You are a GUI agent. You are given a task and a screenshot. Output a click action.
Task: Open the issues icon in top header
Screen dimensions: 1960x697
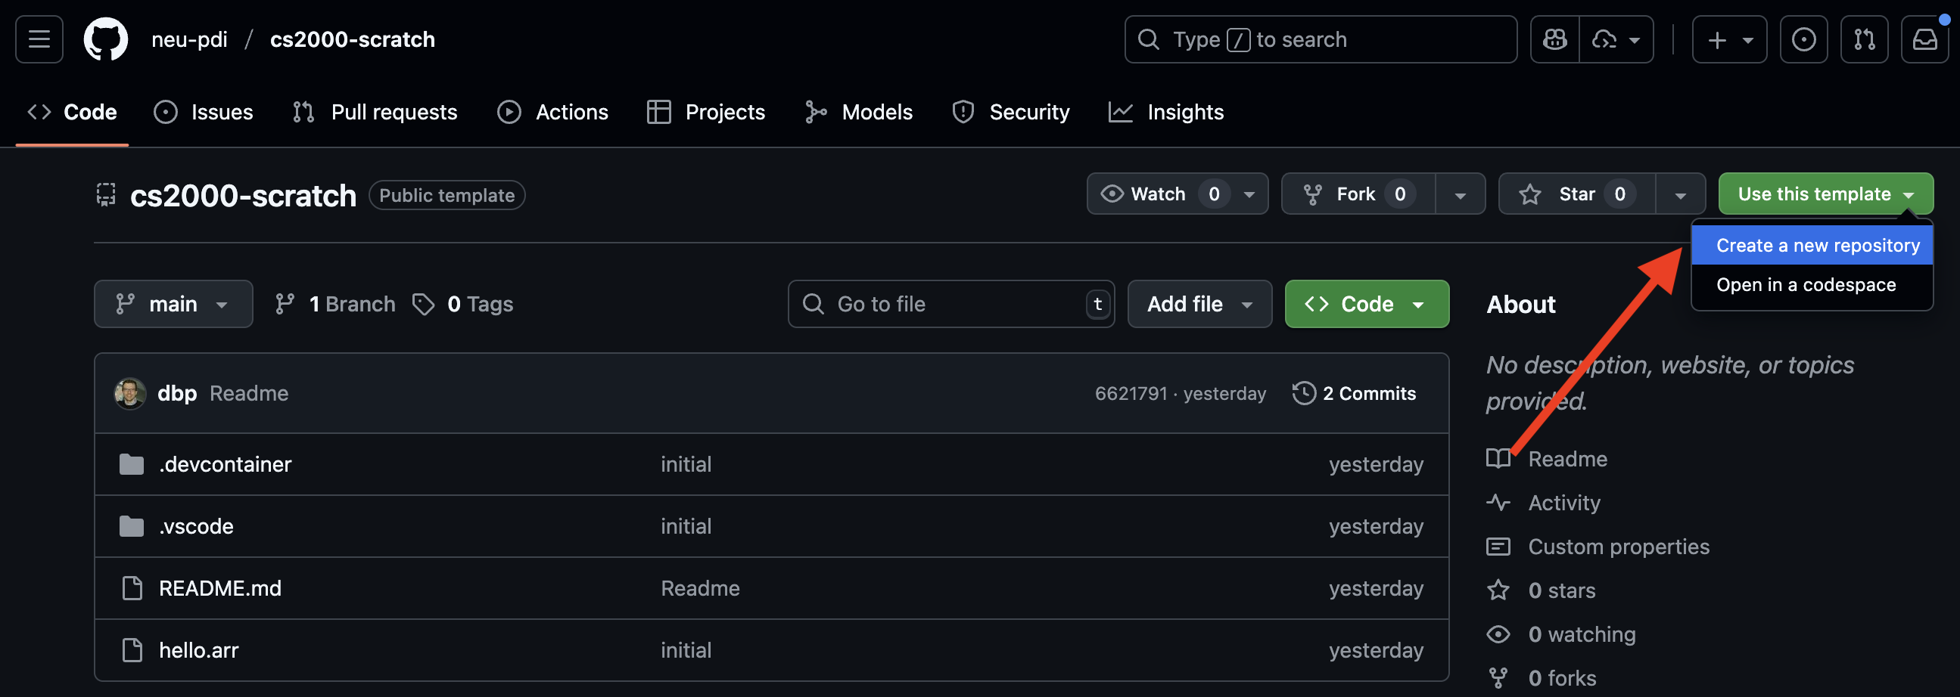click(1803, 39)
